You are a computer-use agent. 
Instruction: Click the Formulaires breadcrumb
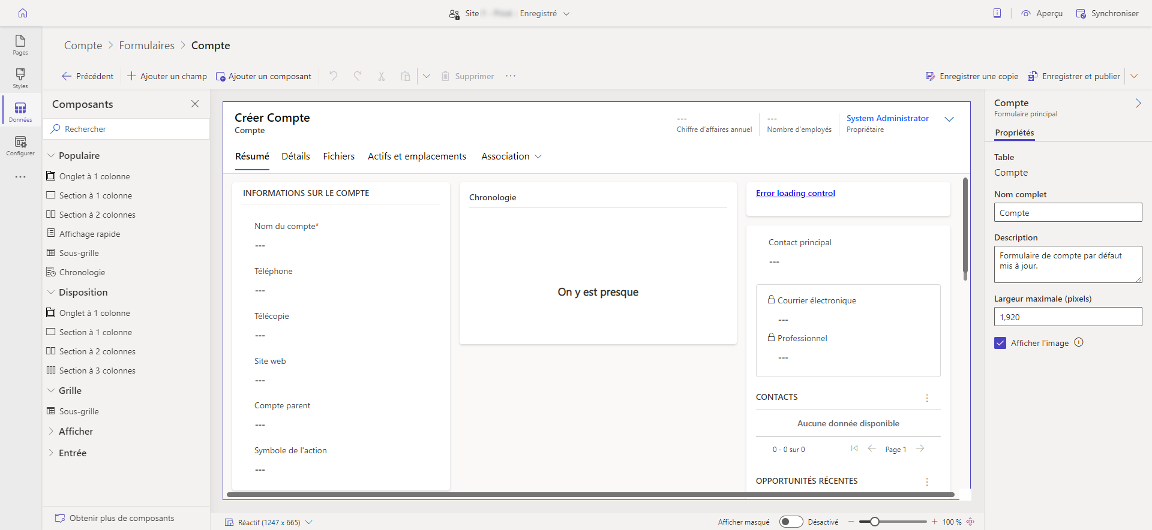click(x=147, y=46)
